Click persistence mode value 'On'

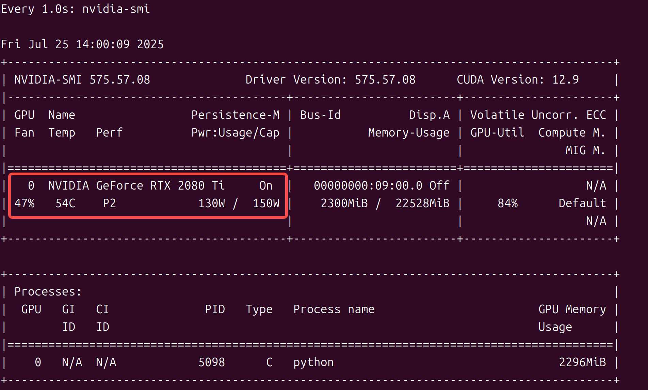coord(266,185)
